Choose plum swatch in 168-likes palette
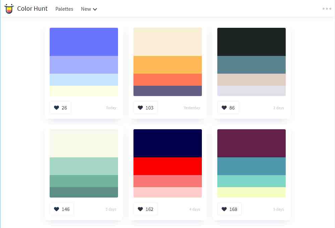The image size is (335, 228). 252,143
